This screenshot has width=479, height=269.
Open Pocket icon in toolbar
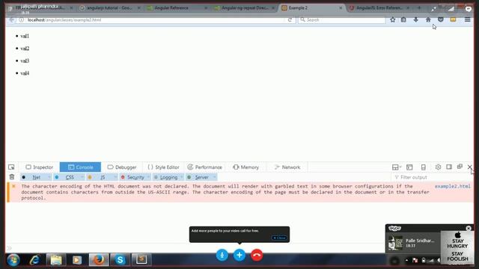441,20
